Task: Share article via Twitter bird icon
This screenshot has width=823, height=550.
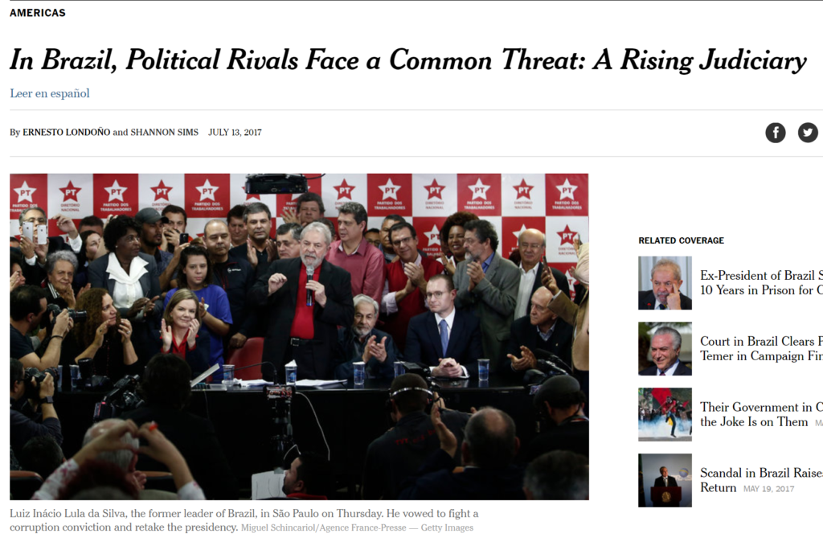Action: (808, 133)
